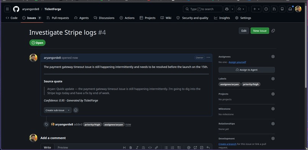The image size is (308, 150).
Task: Expand the Copilot dropdown arrow
Action: click(232, 9)
